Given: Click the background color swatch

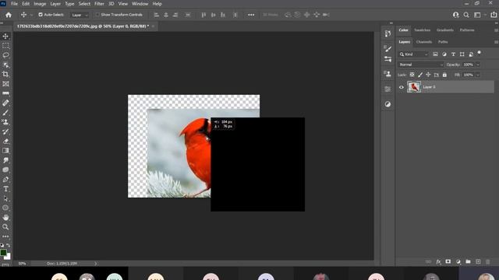Looking at the screenshot, I should coord(8,256).
